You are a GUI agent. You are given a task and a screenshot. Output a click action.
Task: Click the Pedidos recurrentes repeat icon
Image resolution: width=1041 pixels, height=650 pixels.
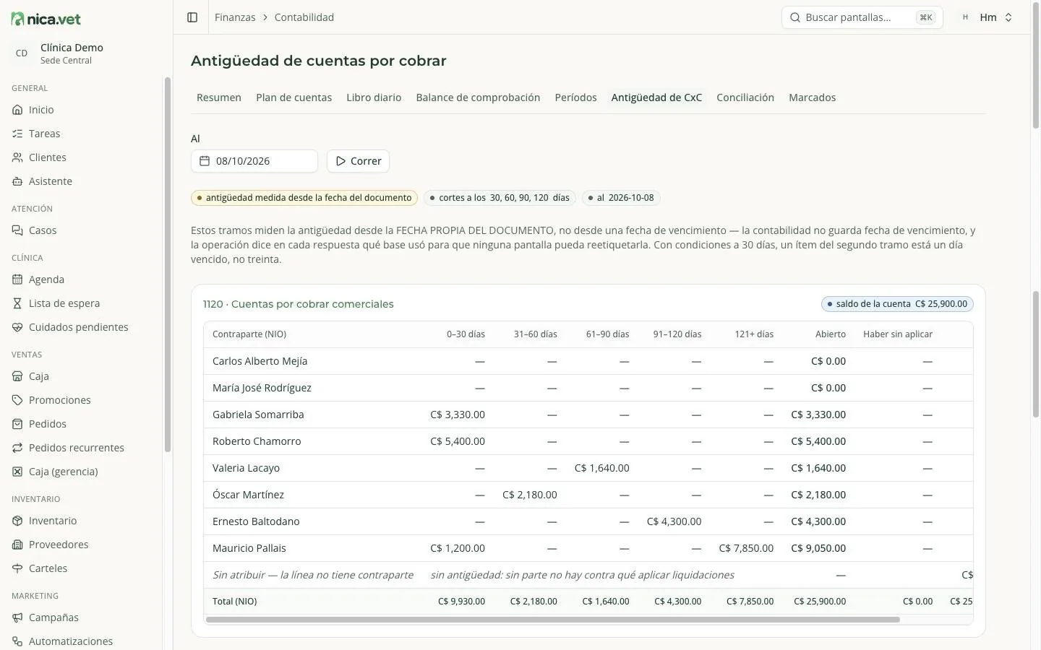17,448
